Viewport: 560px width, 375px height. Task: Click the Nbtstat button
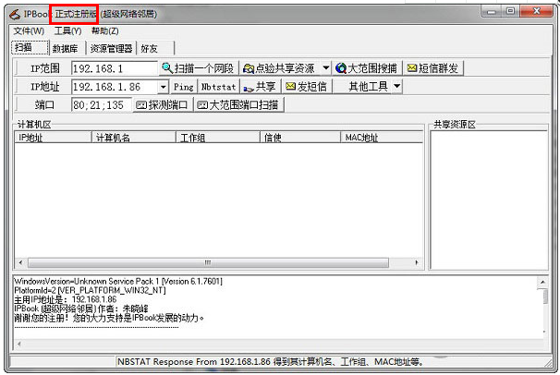pyautogui.click(x=219, y=87)
